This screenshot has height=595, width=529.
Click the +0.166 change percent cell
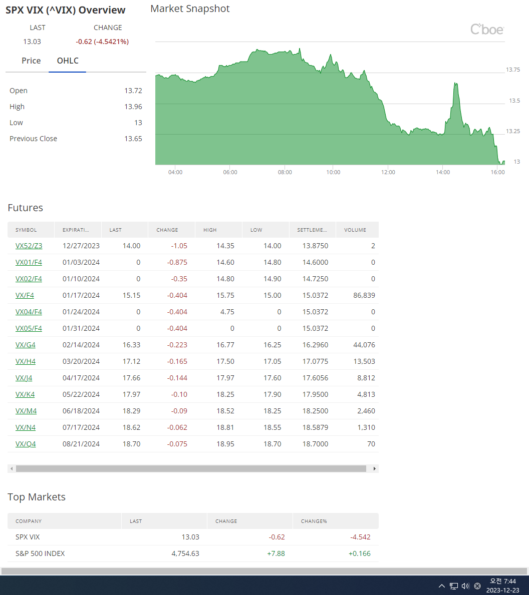pos(359,553)
